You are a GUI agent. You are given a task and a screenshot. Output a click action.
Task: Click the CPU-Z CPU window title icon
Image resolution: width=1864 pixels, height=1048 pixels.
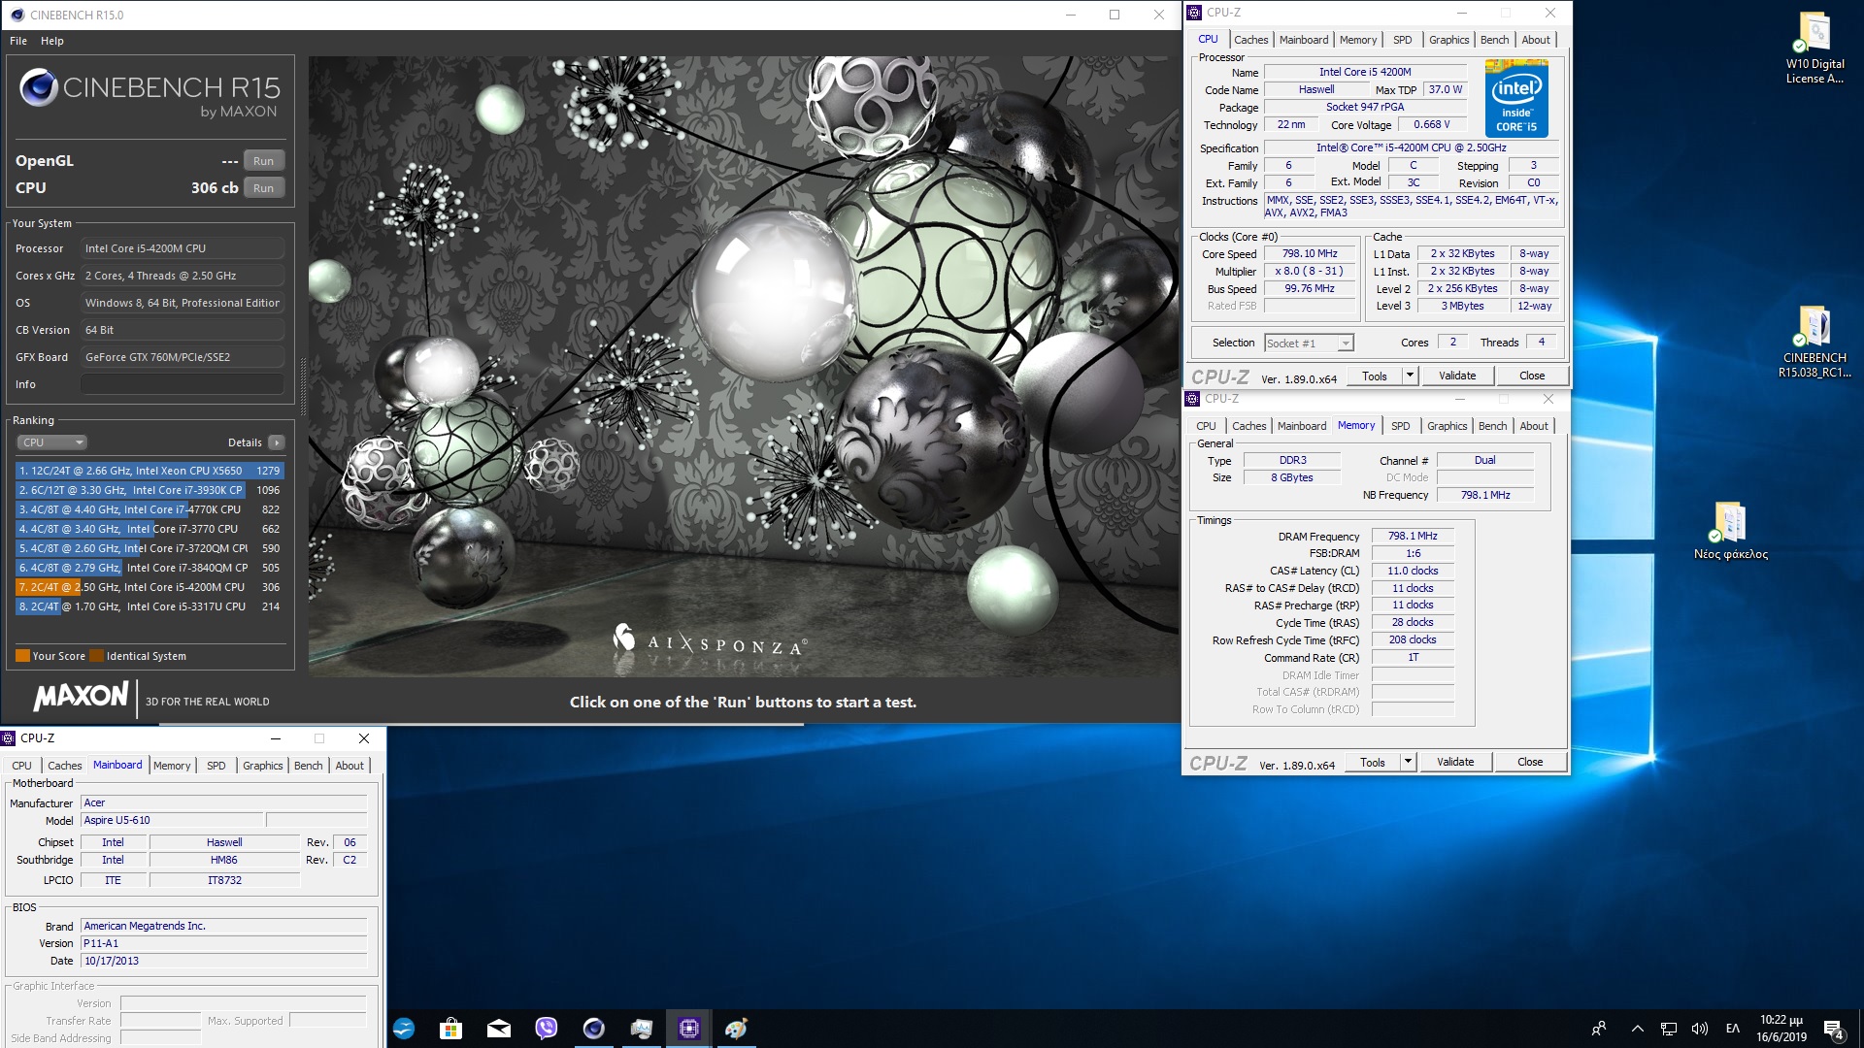[x=1194, y=13]
